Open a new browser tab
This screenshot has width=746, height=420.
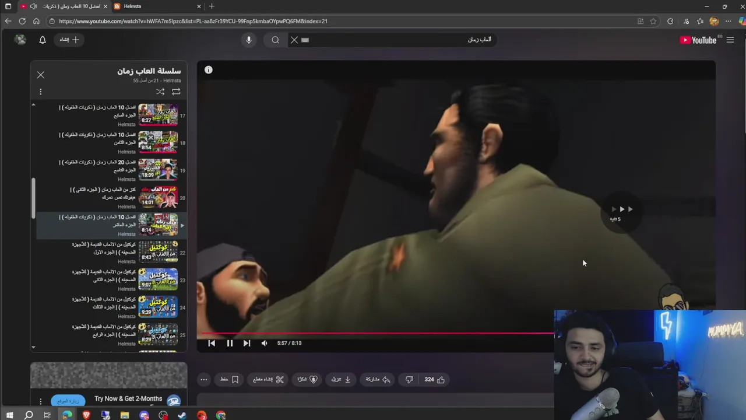click(212, 6)
